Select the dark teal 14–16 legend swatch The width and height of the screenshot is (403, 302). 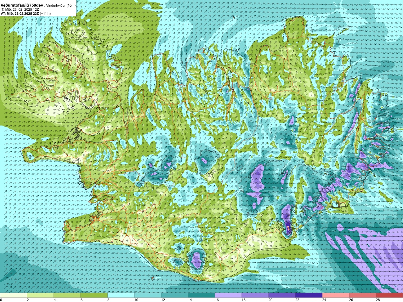click(201, 295)
